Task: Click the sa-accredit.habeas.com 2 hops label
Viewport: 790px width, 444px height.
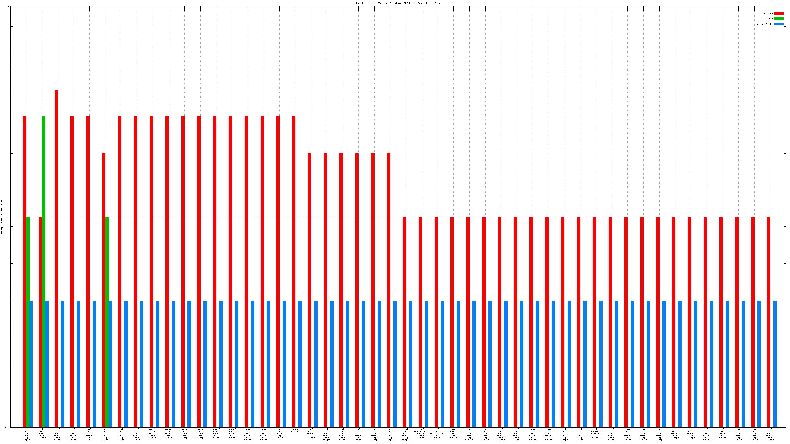Action: click(422, 433)
